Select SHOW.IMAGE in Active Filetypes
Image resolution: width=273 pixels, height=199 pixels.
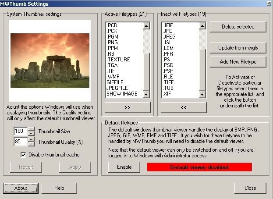[124, 94]
